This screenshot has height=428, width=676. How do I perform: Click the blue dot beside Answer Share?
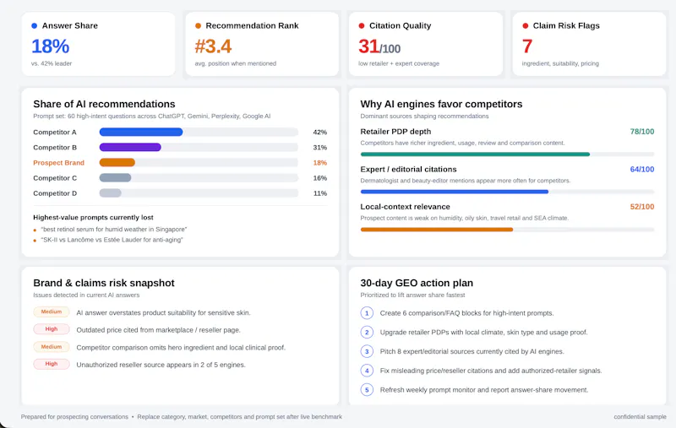(x=35, y=26)
